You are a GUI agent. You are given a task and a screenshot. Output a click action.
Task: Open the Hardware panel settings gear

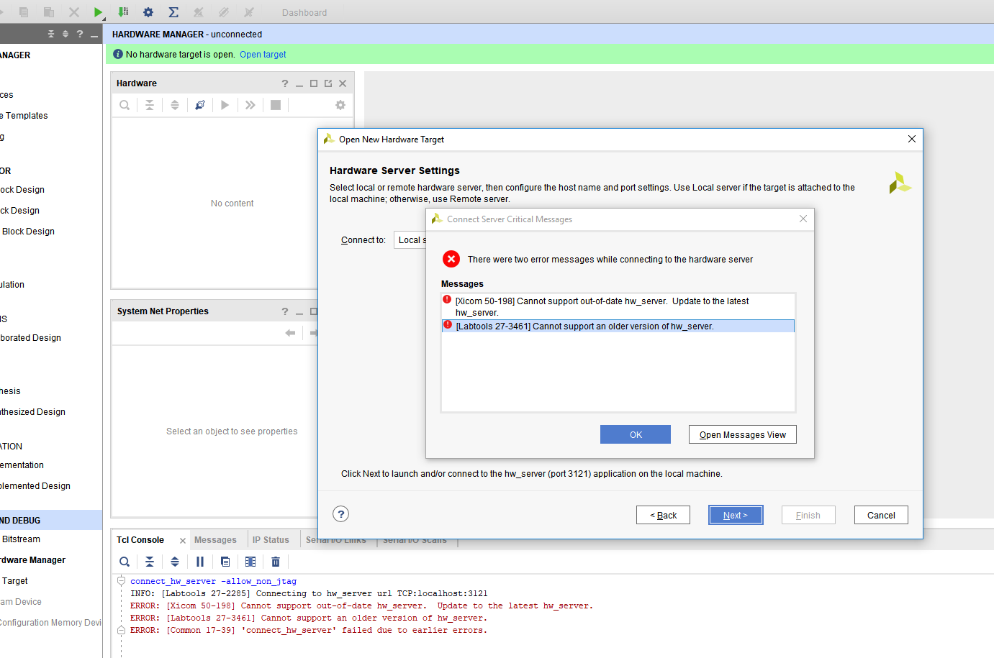[340, 105]
